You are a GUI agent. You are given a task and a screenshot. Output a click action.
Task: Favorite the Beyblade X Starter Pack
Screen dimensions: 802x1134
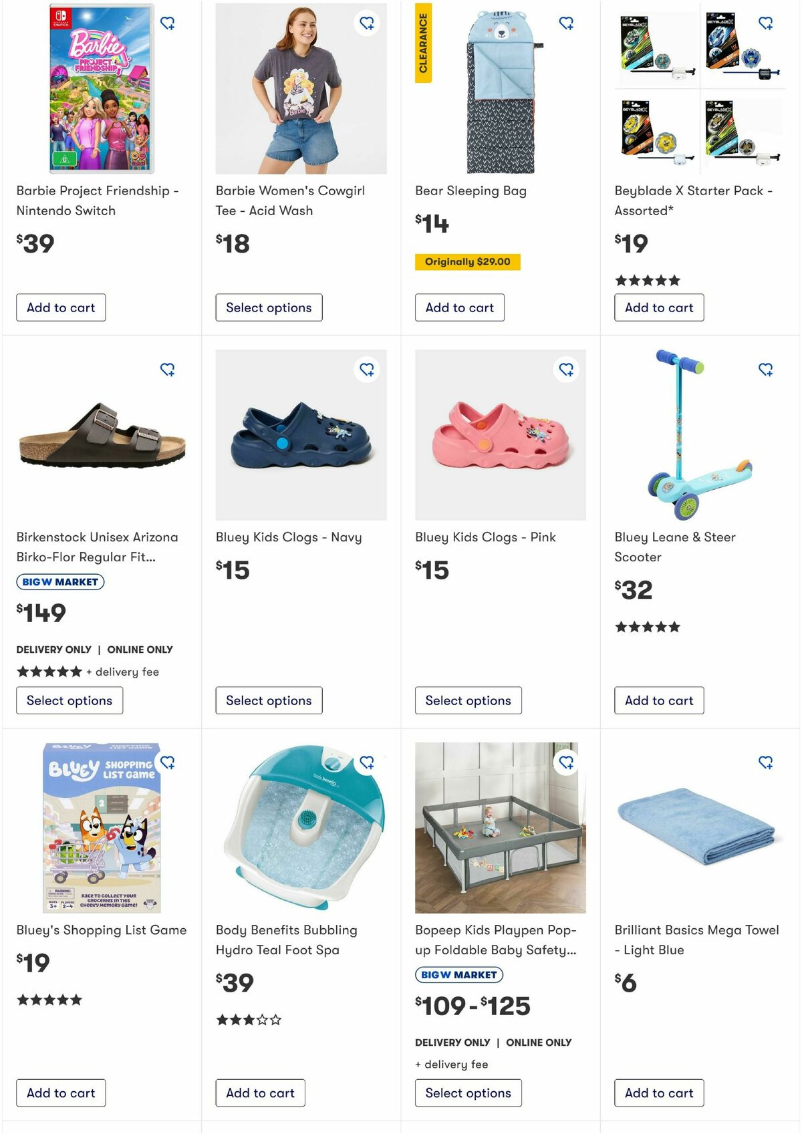pos(766,24)
